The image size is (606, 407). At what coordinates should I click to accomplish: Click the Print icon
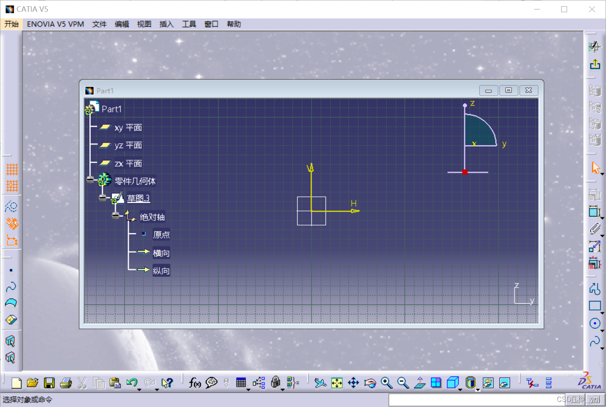(66, 383)
